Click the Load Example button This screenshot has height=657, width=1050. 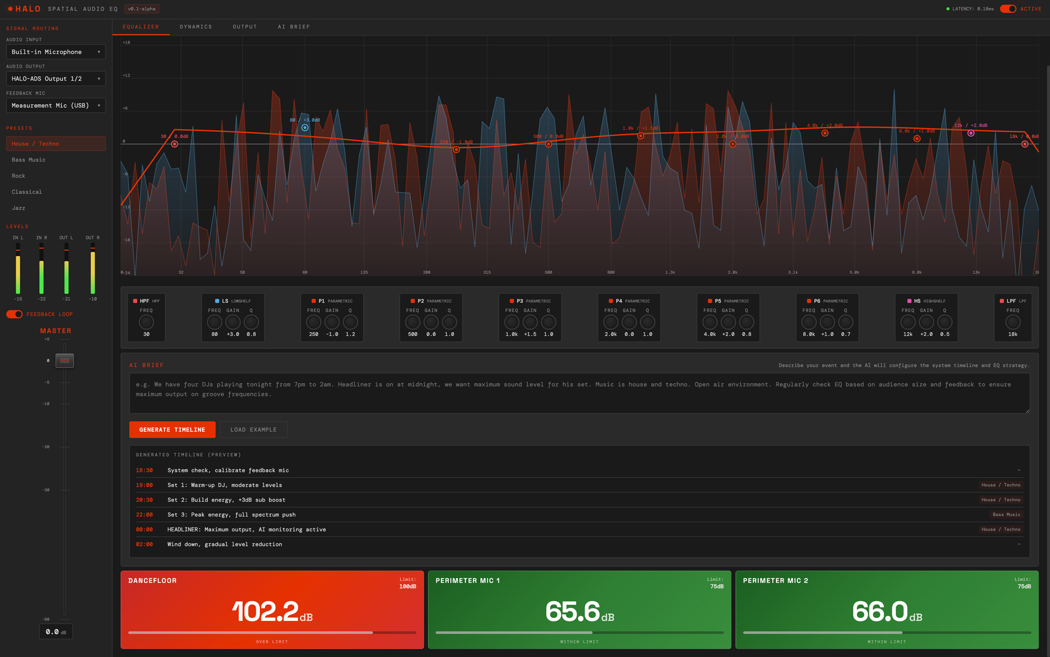point(254,430)
